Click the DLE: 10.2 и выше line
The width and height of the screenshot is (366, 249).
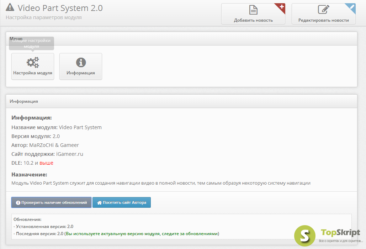point(32,163)
